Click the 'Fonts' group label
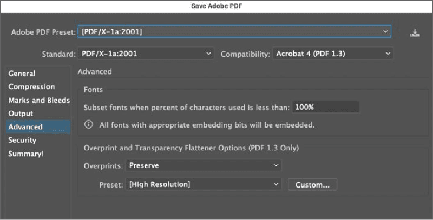Image resolution: width=433 pixels, height=220 pixels. (93, 90)
